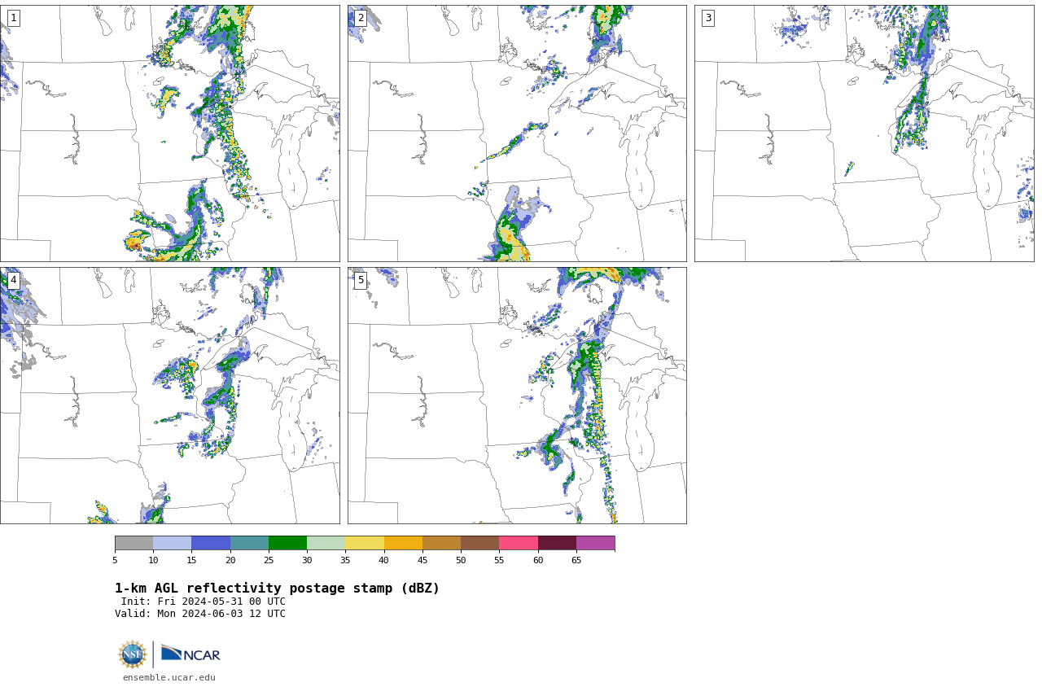Click the pale green 30-35 dBZ swatch
Viewport: 1042px width, 687px height.
tap(326, 543)
